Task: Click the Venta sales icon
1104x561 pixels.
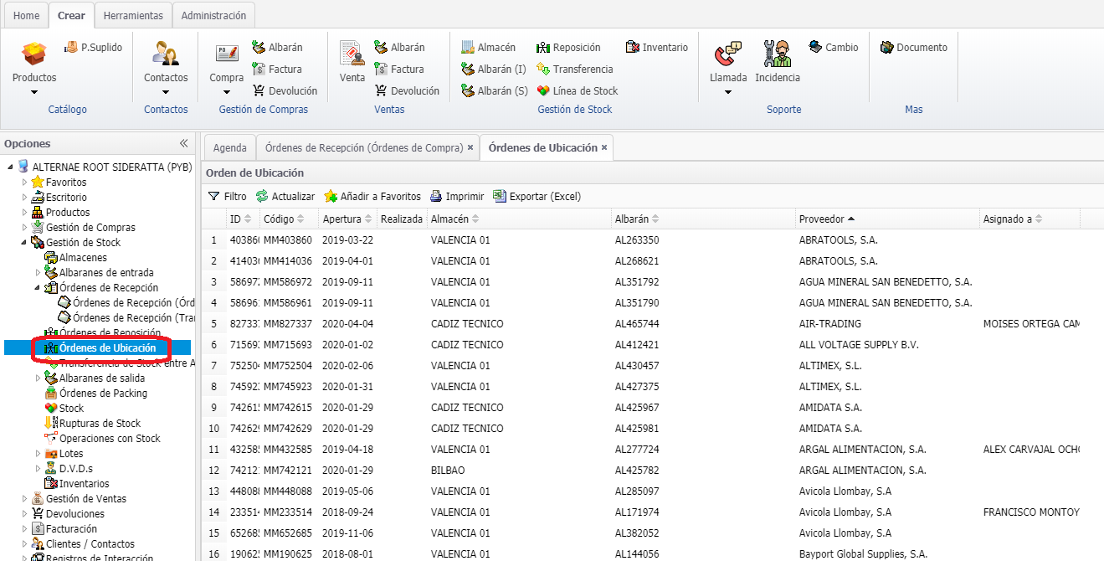Action: (352, 54)
